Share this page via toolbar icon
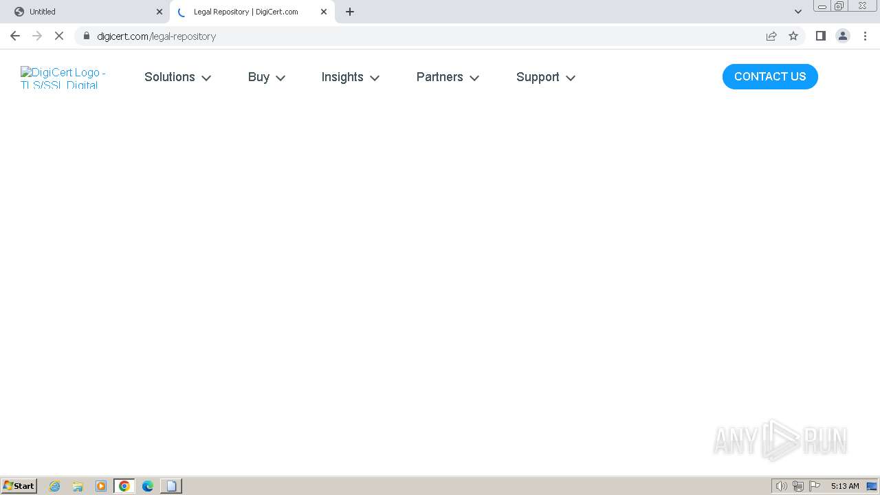The height and width of the screenshot is (495, 880). click(771, 36)
